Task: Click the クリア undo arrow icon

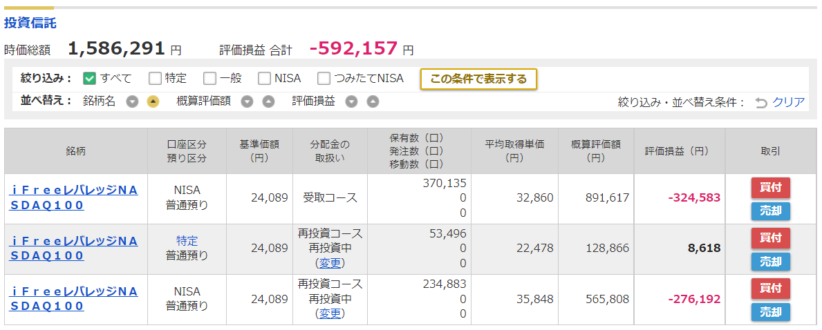Action: tap(760, 103)
